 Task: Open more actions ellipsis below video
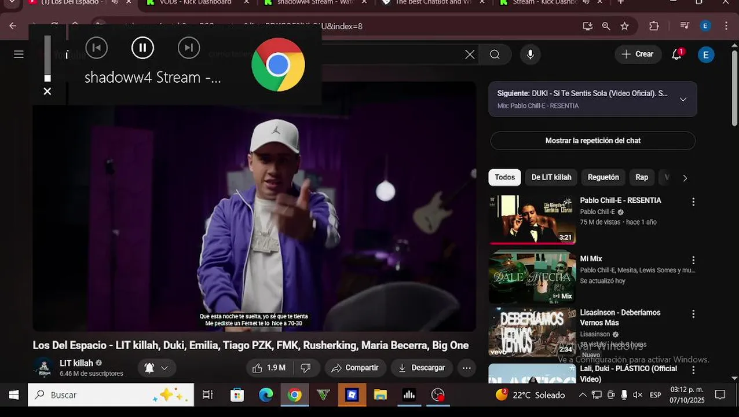(466, 368)
